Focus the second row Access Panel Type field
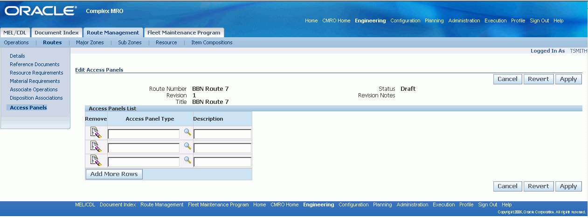 [x=144, y=148]
